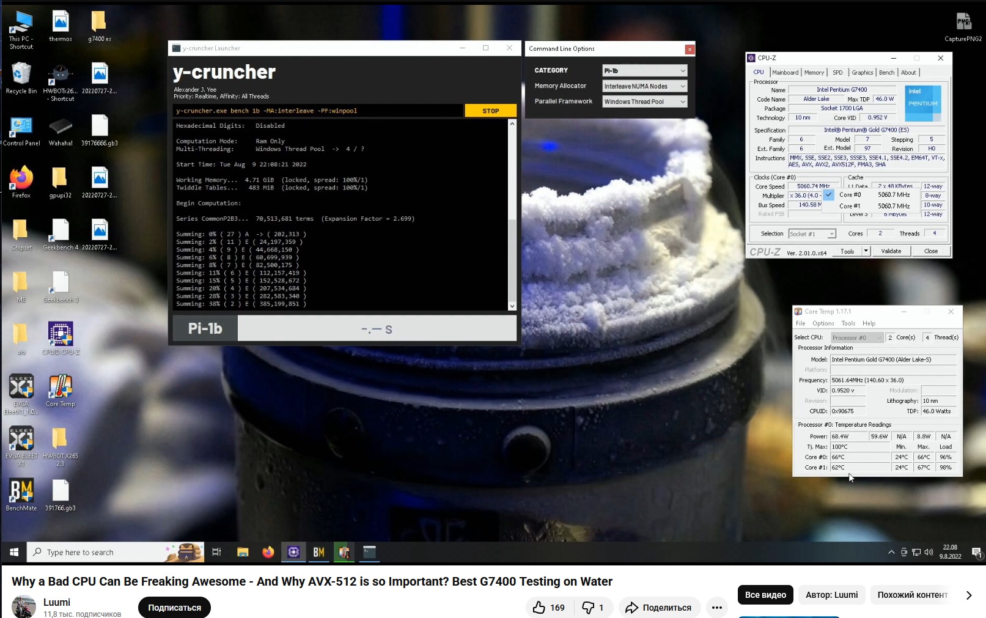Expand the Memory Allocator dropdown

tap(645, 86)
